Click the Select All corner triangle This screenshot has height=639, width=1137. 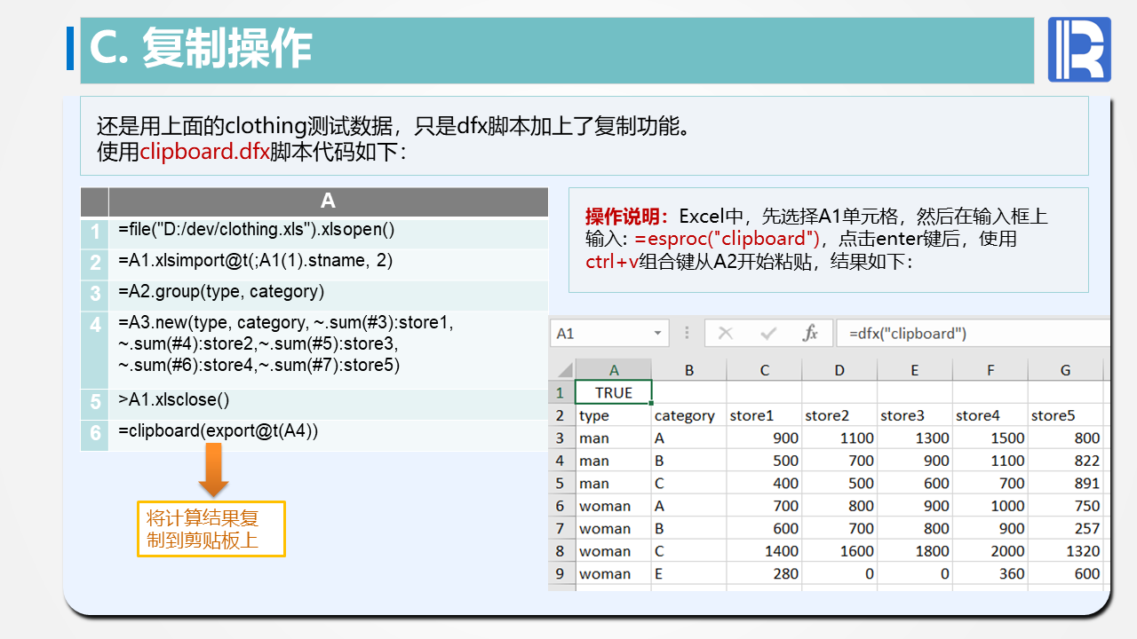click(563, 370)
